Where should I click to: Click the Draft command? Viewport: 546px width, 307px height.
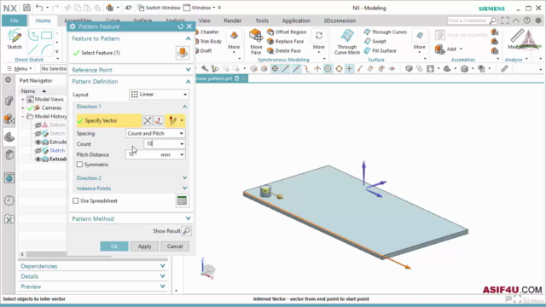[204, 51]
